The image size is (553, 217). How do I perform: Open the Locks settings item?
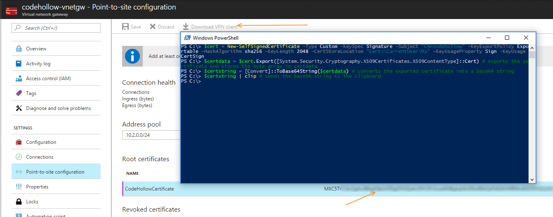(x=56, y=202)
